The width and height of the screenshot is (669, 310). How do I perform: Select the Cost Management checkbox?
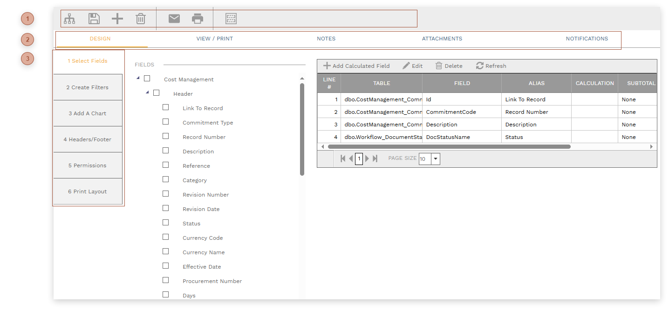(147, 79)
